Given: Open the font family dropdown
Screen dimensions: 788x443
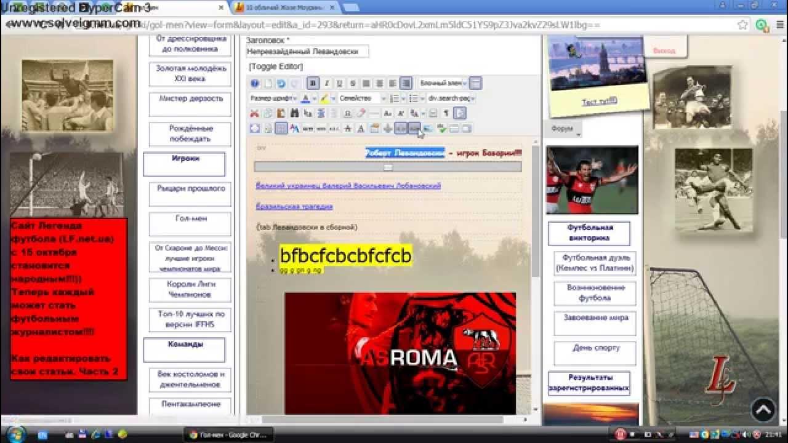Looking at the screenshot, I should coord(363,98).
